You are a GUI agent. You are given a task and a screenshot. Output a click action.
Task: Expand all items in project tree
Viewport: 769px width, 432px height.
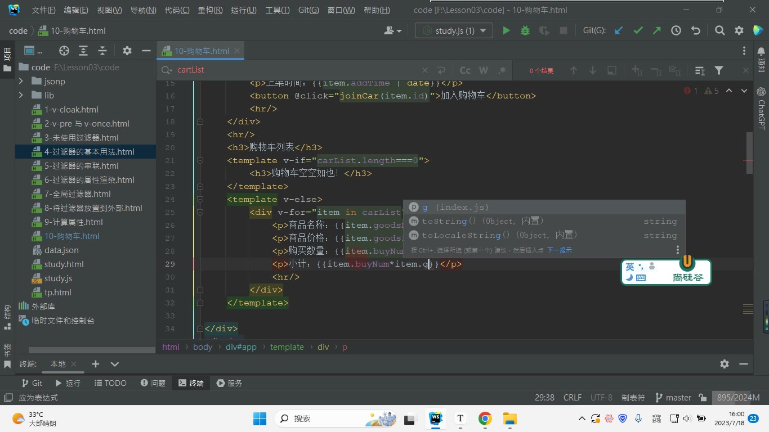83,51
